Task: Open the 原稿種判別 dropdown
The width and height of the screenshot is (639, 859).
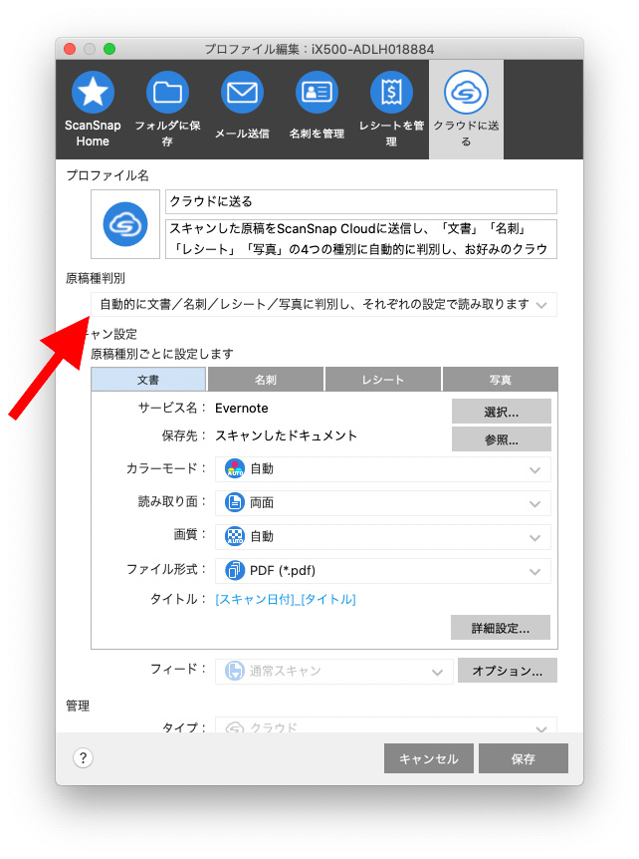Action: pyautogui.click(x=323, y=305)
